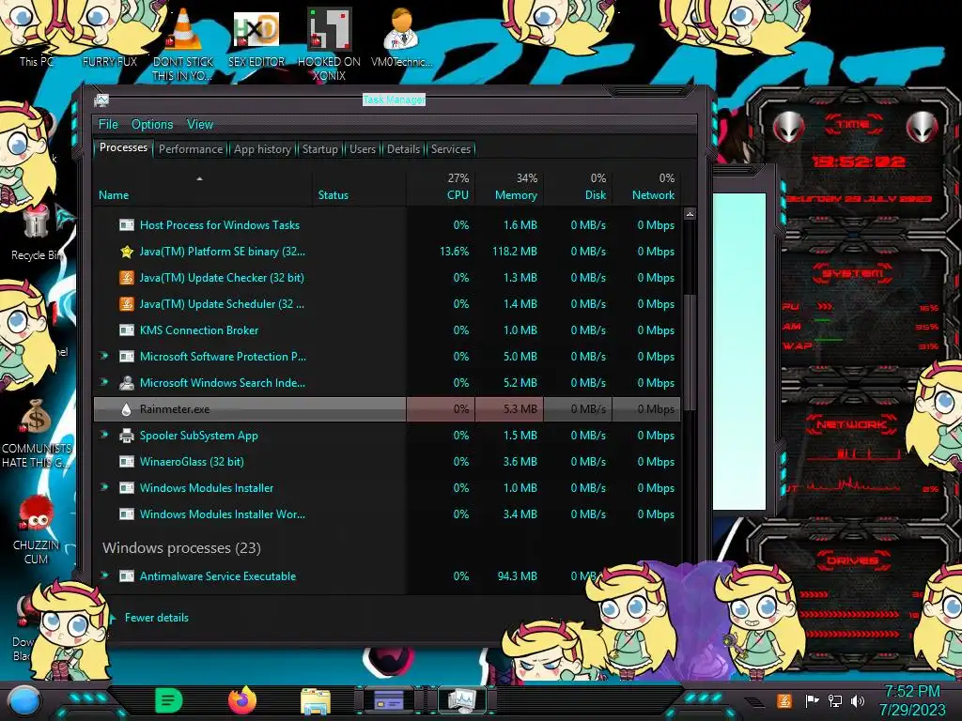Sort processes by Name column
This screenshot has width=962, height=721.
tap(203, 187)
